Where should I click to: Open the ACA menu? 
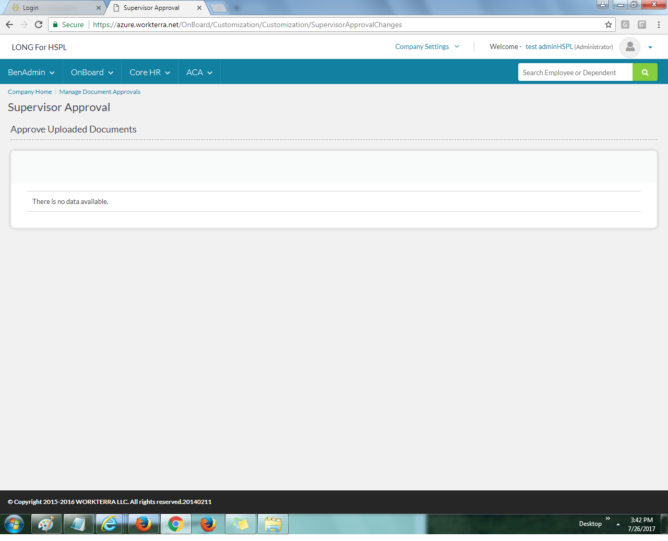(199, 73)
